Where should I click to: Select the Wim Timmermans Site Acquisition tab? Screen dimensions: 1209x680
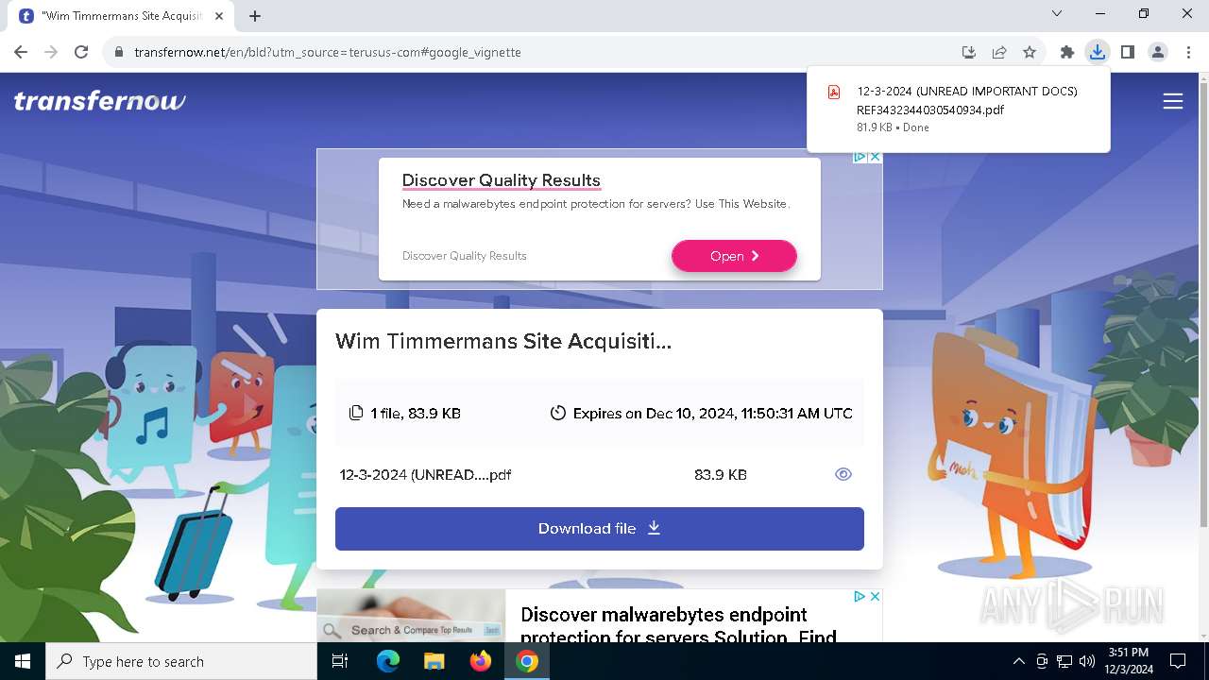tap(123, 16)
